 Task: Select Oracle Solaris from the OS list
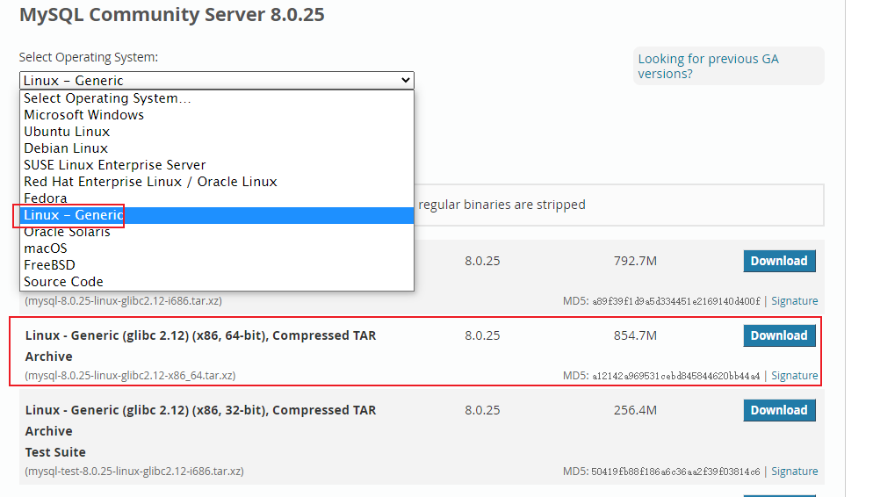coord(217,232)
